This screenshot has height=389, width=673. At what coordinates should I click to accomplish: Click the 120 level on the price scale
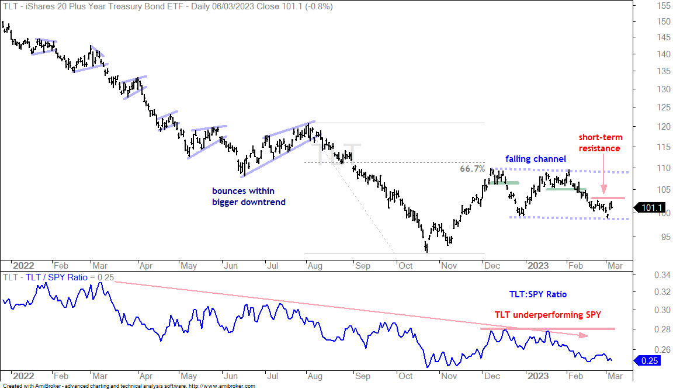pyautogui.click(x=662, y=127)
